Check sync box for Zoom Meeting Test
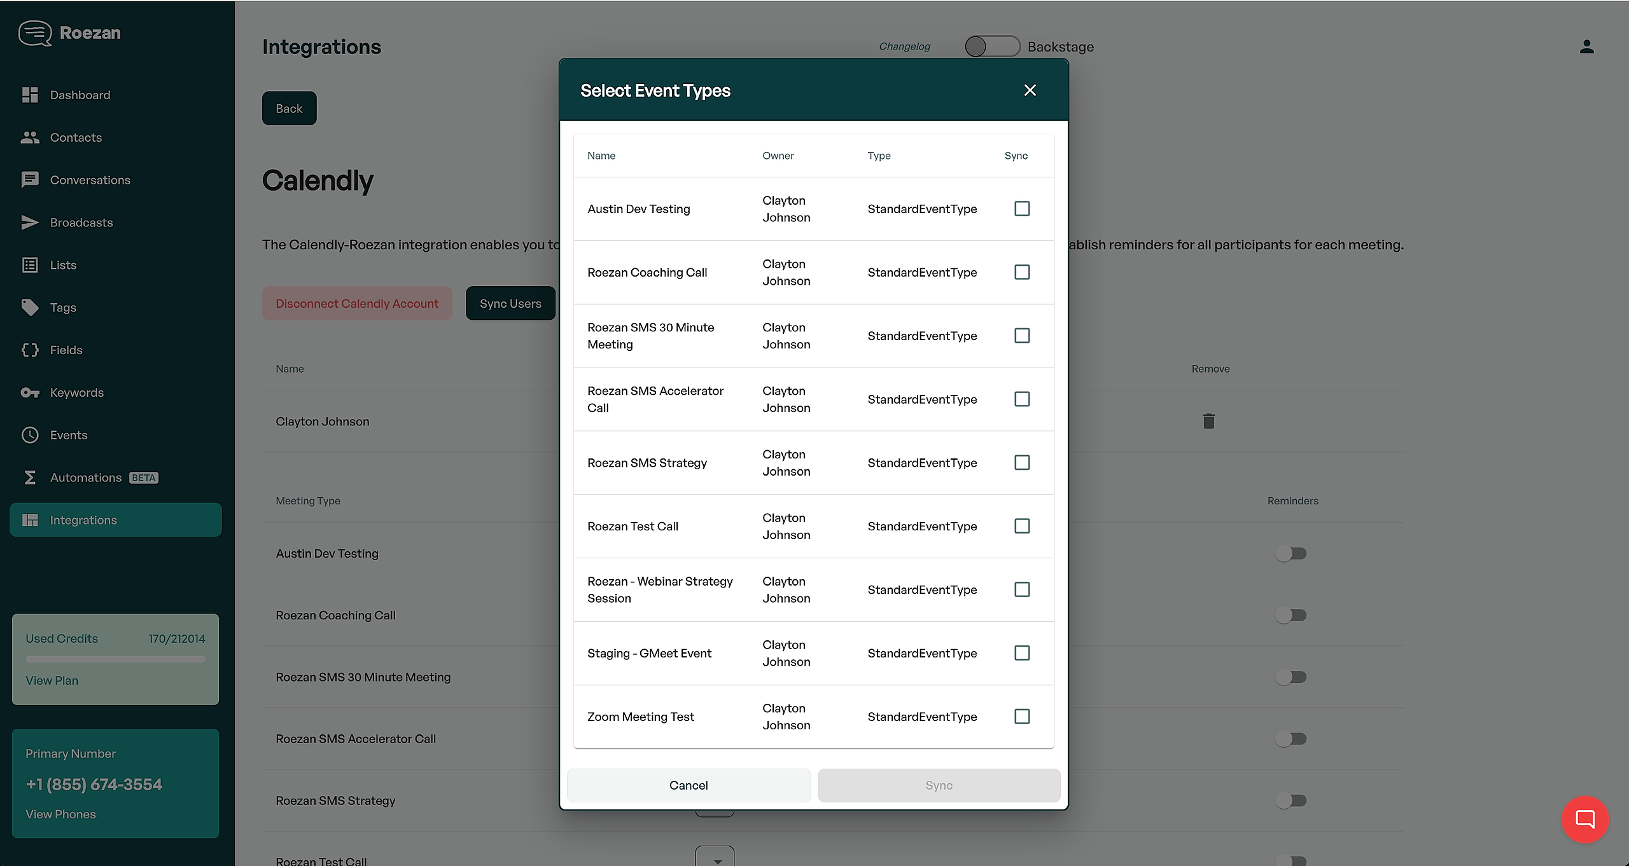Viewport: 1629px width, 866px height. [x=1022, y=717]
